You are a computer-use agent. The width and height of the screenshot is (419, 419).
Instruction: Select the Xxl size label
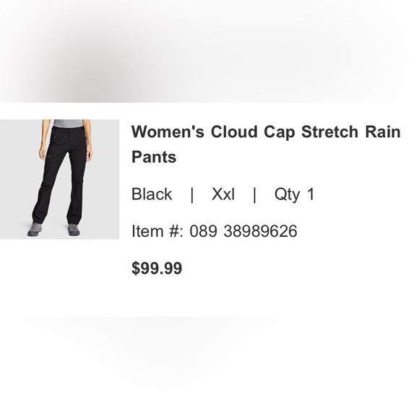(223, 194)
